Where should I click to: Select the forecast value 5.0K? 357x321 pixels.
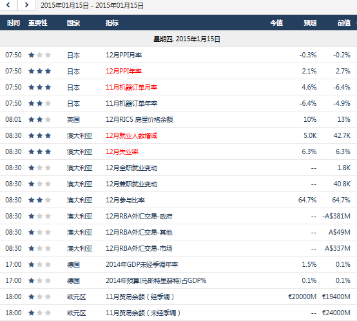pyautogui.click(x=310, y=136)
